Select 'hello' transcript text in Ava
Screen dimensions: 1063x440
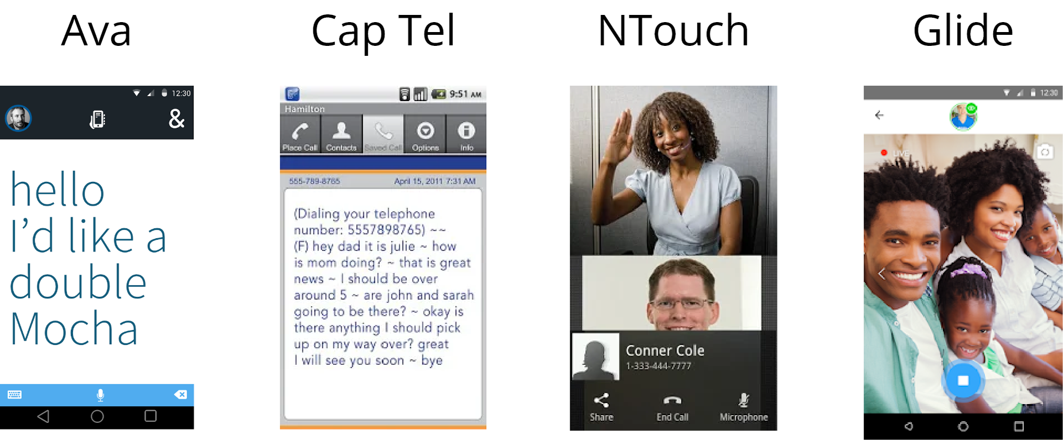58,190
